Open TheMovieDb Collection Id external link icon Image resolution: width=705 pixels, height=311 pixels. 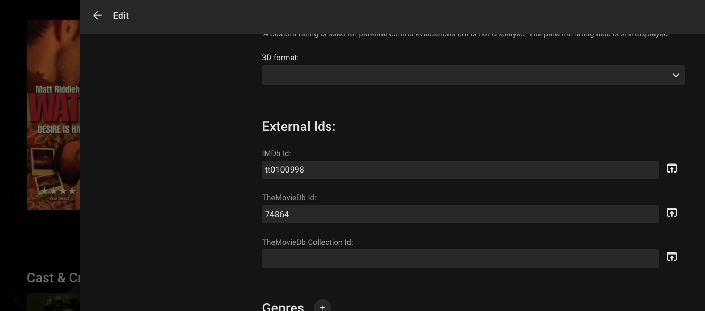click(671, 257)
